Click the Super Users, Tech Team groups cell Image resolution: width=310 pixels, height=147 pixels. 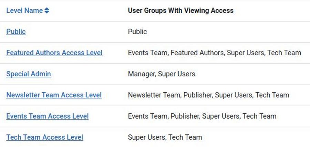[165, 137]
